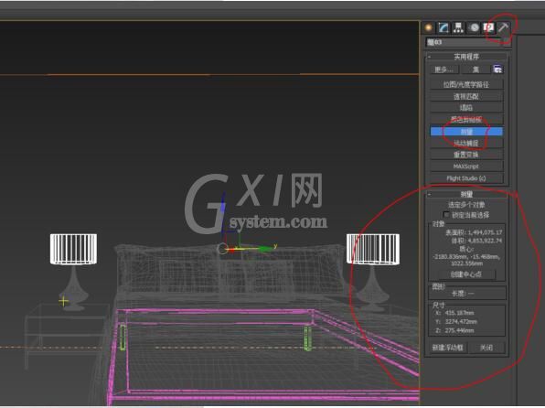545x408 pixels.
Task: Open the 颜色剪贴板 (Color Clipboard) utility
Action: click(466, 120)
